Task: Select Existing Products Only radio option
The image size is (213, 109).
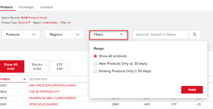Action: [x=95, y=71]
